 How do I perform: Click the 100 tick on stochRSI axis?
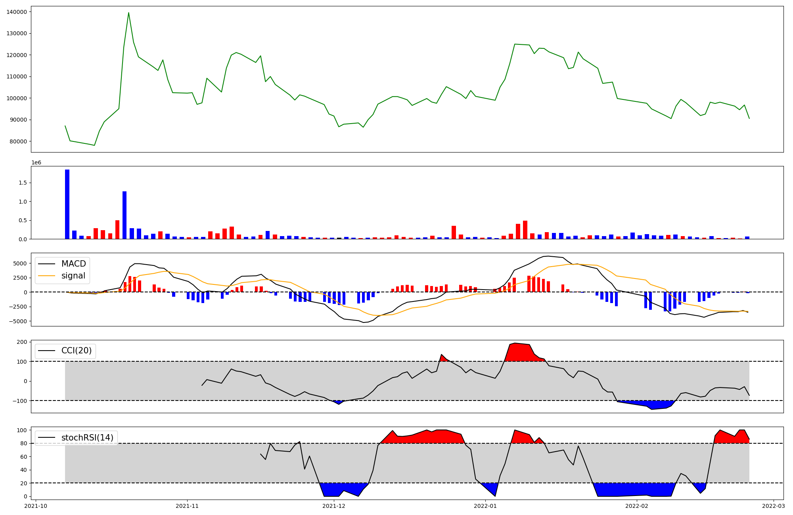23,430
